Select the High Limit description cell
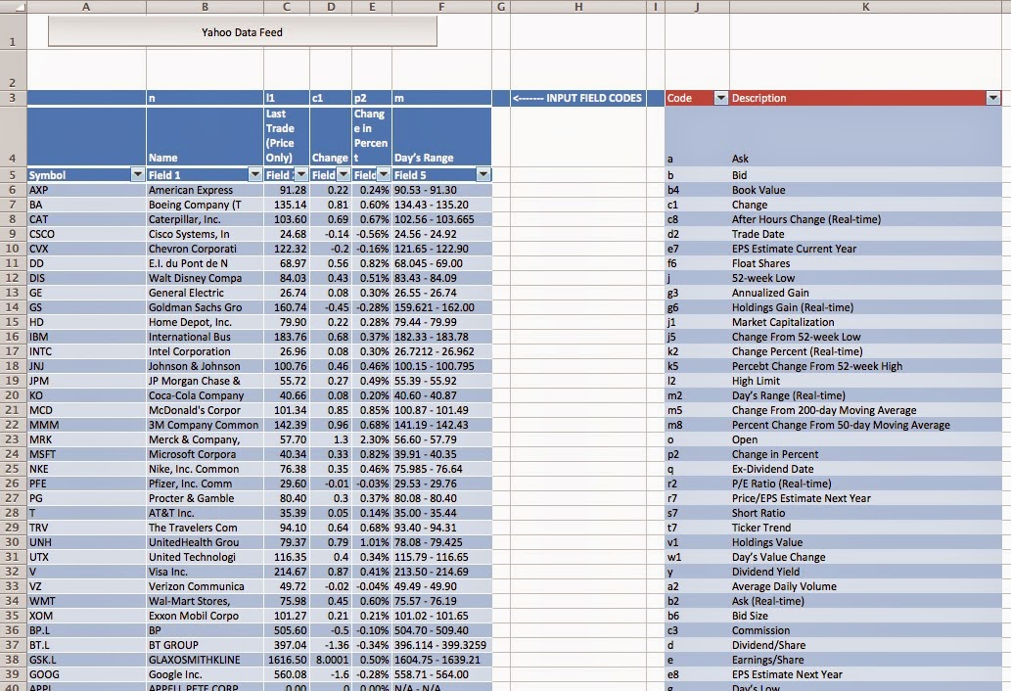 (x=866, y=381)
